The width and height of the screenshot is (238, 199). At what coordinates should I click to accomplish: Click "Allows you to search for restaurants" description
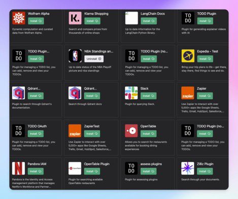(x=146, y=146)
